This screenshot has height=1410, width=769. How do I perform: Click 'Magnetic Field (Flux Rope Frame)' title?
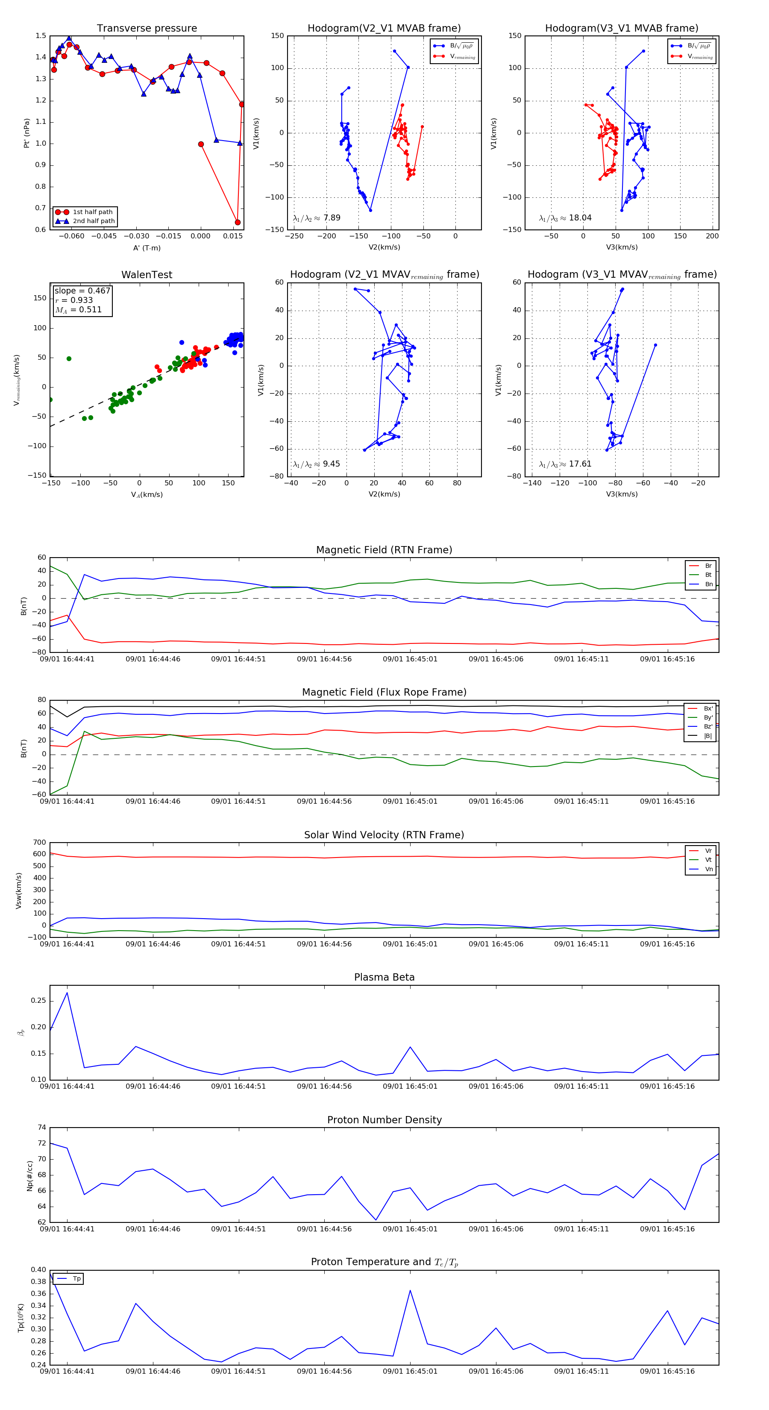384,693
